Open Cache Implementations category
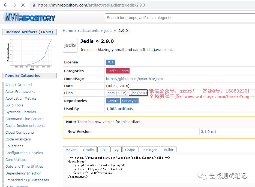The image size is (255, 187). [x=25, y=126]
